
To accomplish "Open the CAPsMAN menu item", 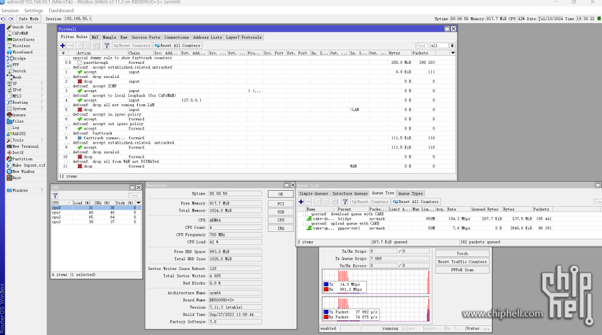I will (20, 33).
